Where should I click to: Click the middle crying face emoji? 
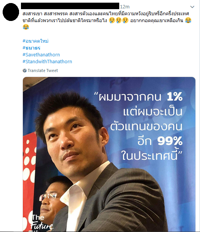pos(118,20)
